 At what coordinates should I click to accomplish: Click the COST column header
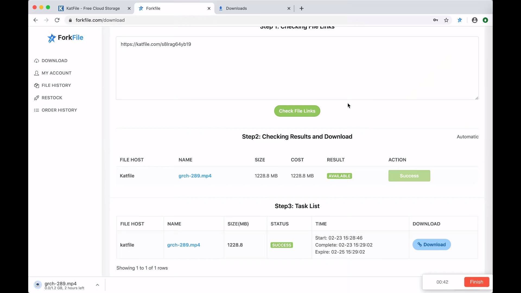[297, 160]
